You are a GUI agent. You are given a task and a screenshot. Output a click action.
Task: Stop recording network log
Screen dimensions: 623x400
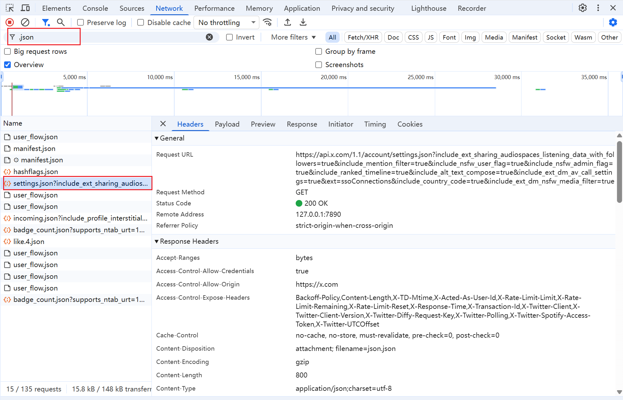[x=10, y=22]
